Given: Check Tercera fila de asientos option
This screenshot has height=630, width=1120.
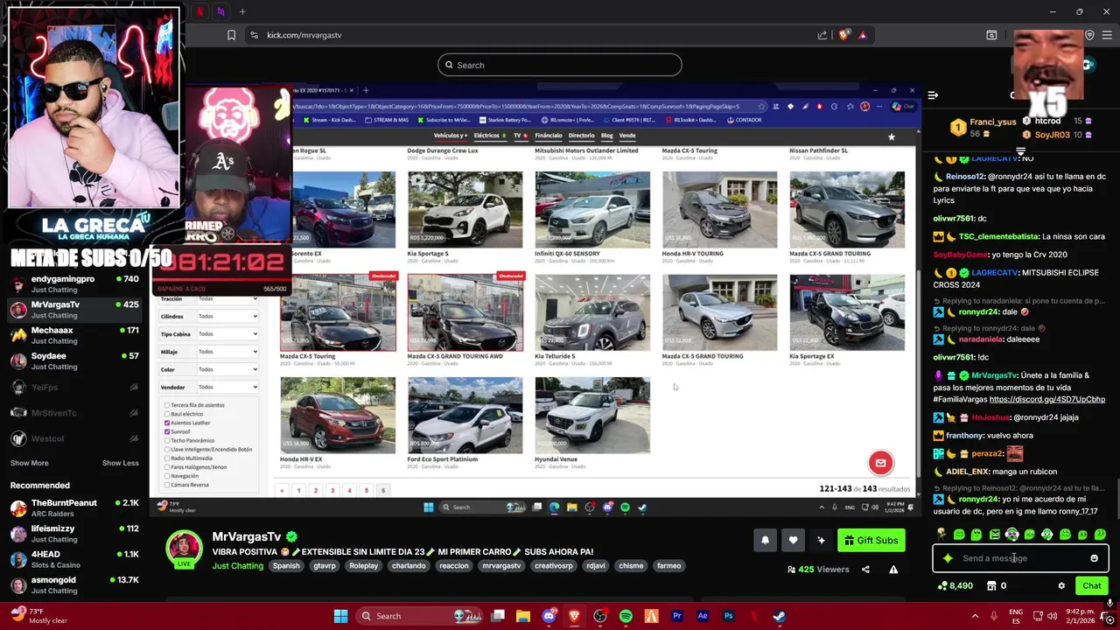Looking at the screenshot, I should [167, 405].
